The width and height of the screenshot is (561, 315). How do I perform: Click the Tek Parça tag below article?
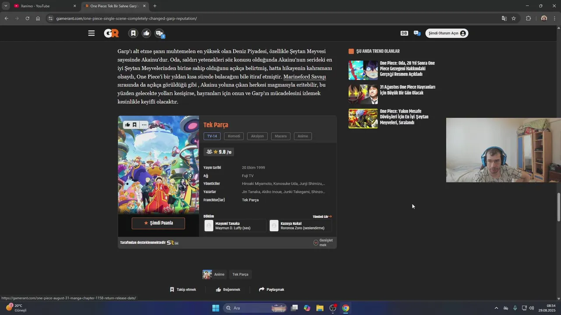(x=240, y=274)
